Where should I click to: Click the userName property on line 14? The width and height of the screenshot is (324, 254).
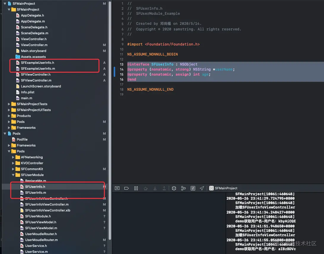point(224,69)
